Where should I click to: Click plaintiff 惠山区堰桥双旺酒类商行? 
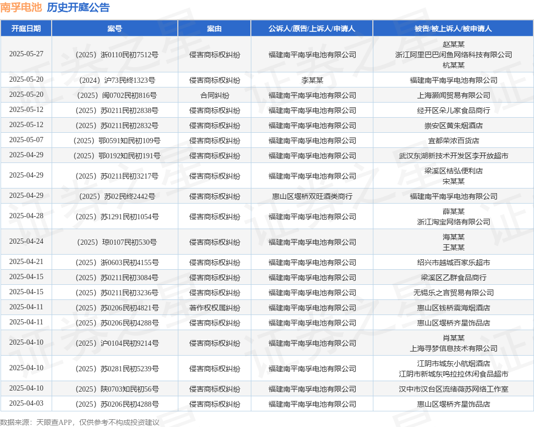(x=312, y=196)
